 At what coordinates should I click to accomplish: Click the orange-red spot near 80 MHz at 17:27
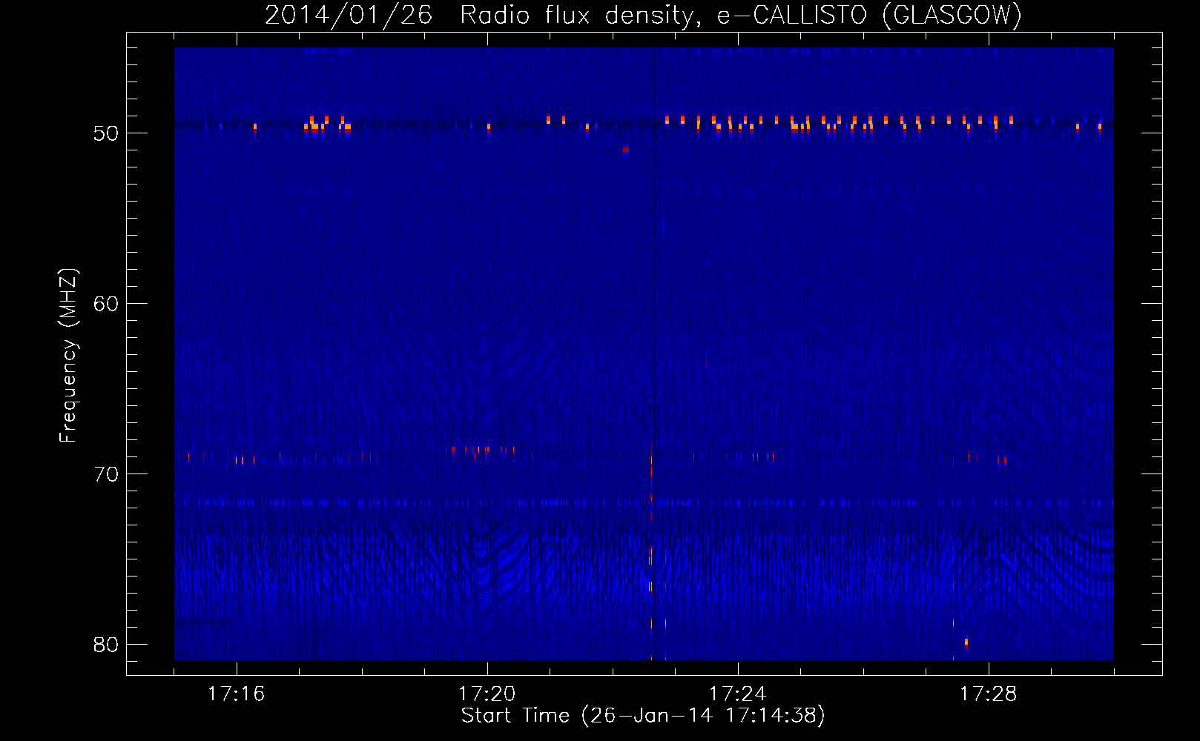pyautogui.click(x=966, y=642)
